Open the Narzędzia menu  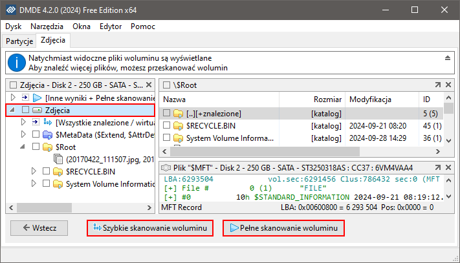(47, 26)
